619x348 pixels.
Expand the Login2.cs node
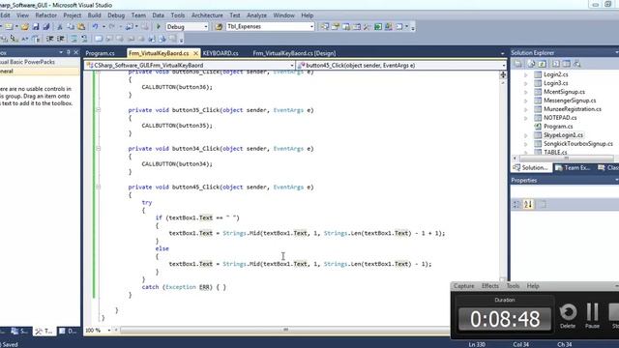(525, 74)
